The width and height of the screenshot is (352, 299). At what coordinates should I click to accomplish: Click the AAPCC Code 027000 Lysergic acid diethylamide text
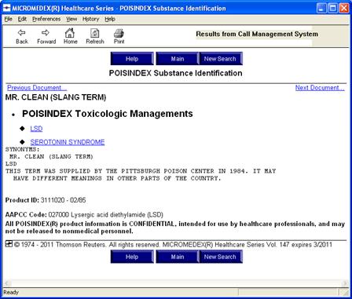(106, 215)
